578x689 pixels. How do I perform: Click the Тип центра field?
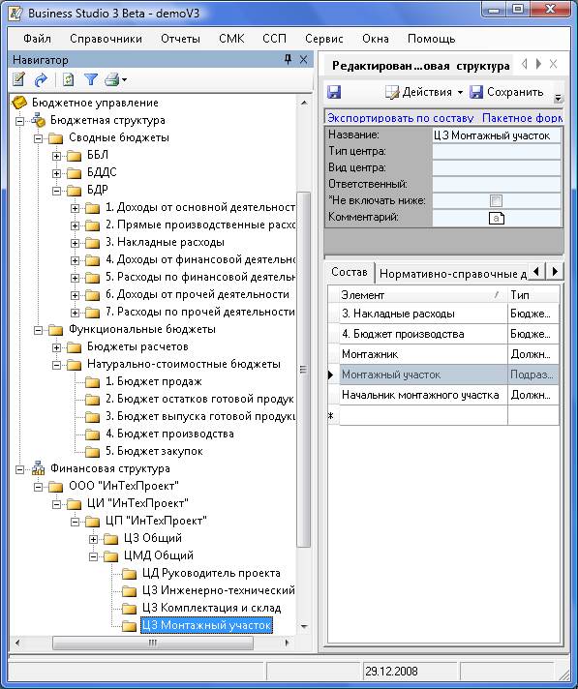pos(497,152)
